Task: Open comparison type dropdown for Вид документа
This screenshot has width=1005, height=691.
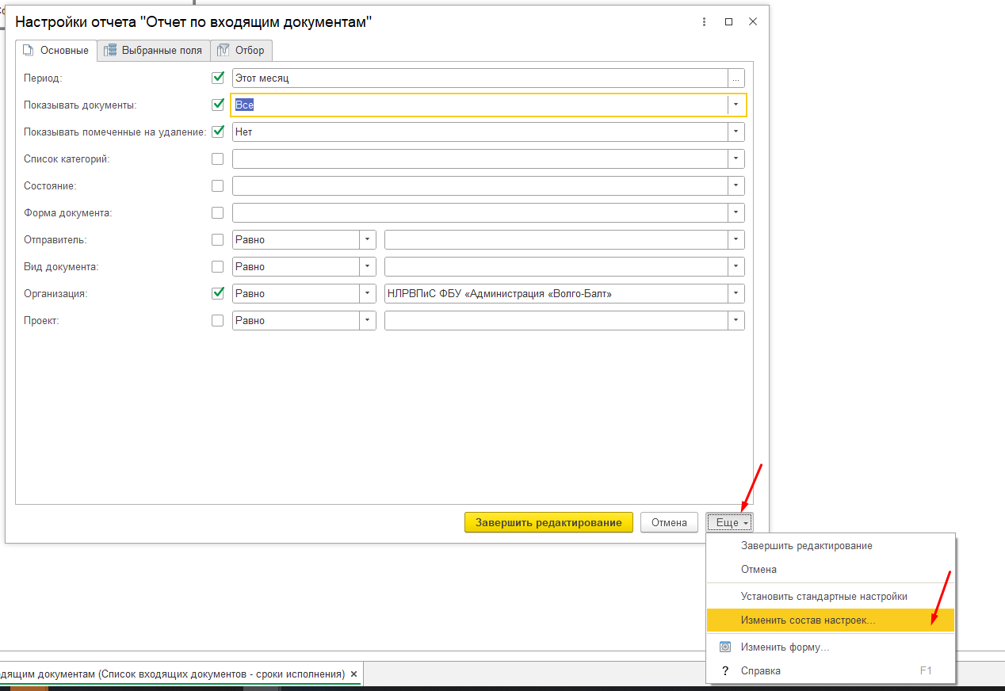Action: coord(368,267)
